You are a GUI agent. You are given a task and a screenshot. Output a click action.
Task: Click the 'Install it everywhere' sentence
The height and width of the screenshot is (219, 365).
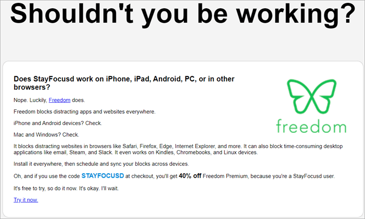coord(101,164)
